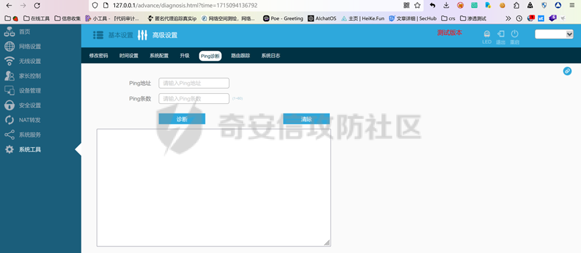Viewport: 581px width, 253px height.
Task: Focus the Ping条数 input field
Action: pos(194,99)
